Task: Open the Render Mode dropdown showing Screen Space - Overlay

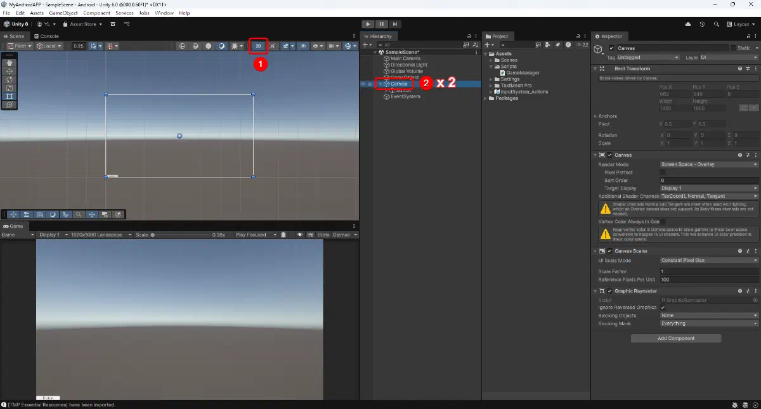Action: [x=708, y=164]
